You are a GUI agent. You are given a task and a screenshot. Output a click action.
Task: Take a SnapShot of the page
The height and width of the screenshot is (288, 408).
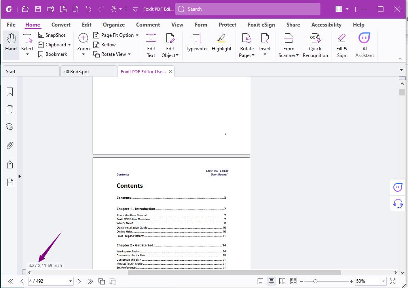51,35
